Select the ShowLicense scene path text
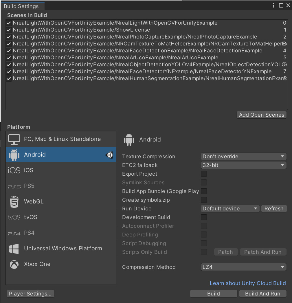 coord(81,30)
